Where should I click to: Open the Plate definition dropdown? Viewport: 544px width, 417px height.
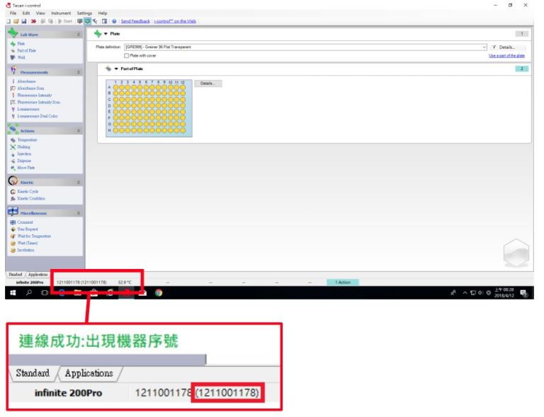tap(484, 47)
